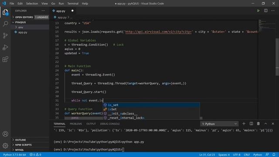This screenshot has width=279, height=157.
Task: Open the Explorer view in activity bar
Action: point(5,12)
